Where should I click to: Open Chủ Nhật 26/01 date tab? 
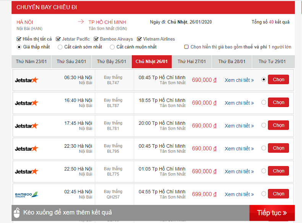click(152, 62)
